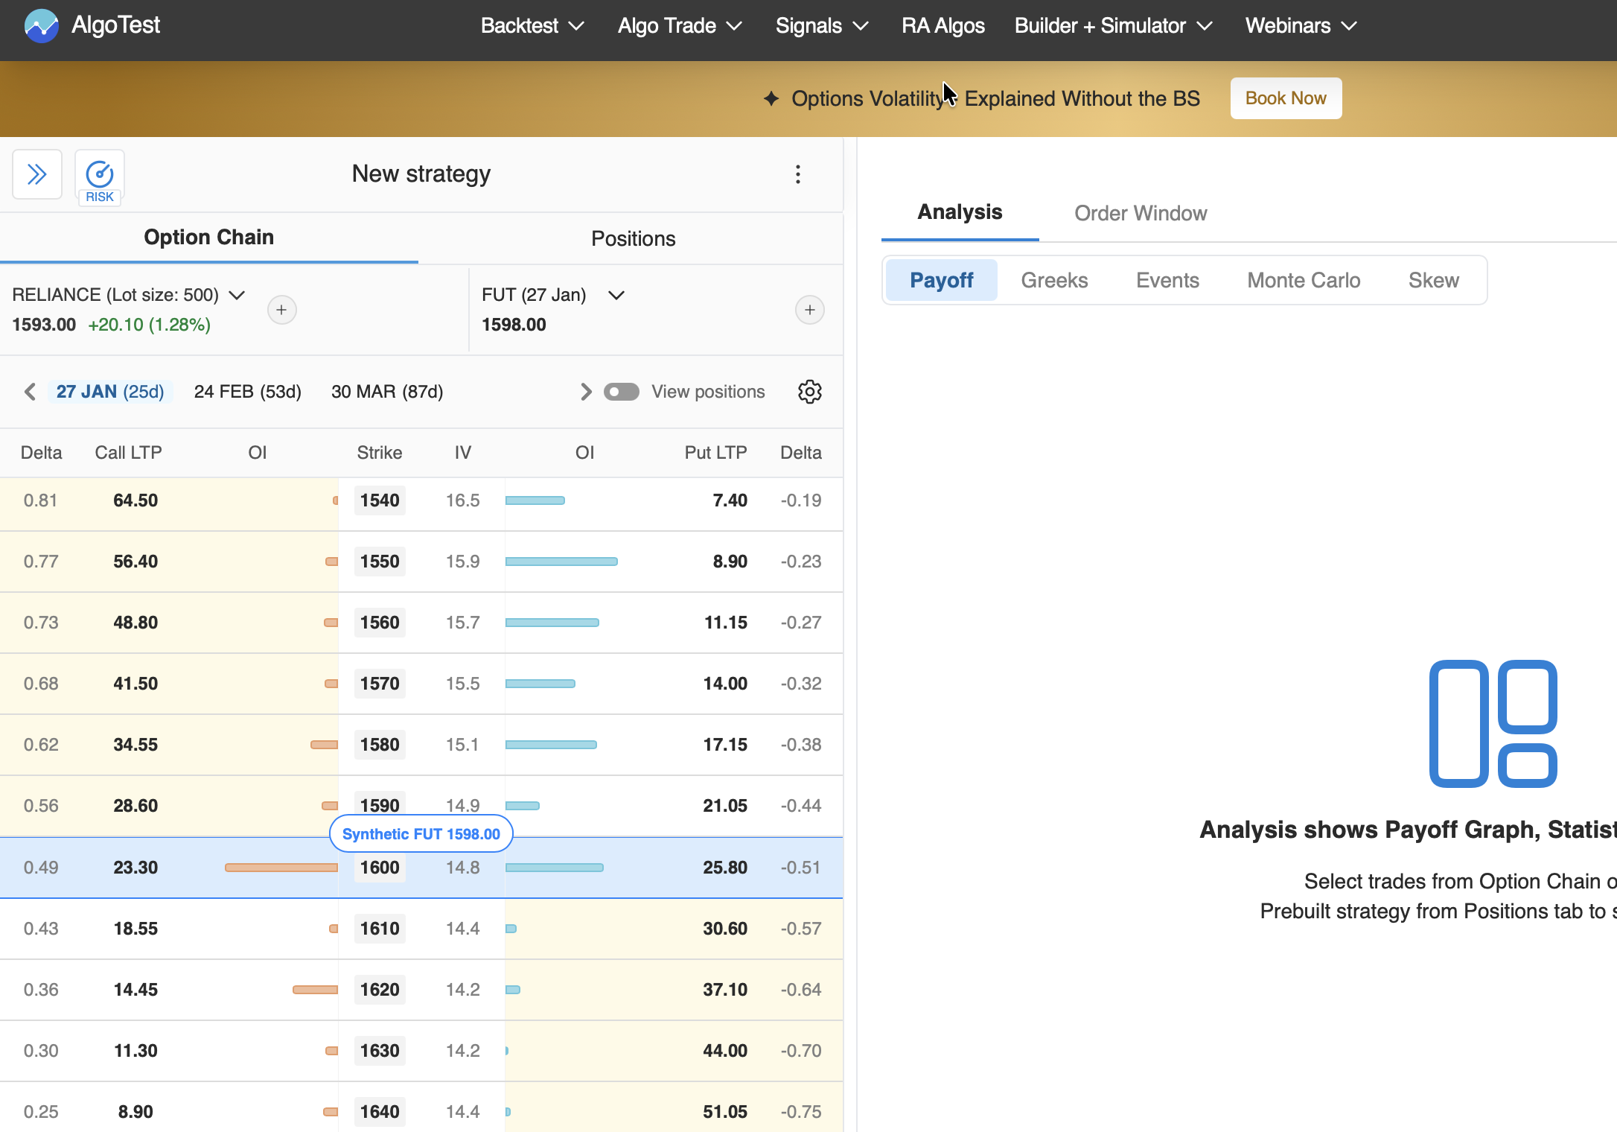Click the AlgoTest logo icon
Viewport: 1617px width, 1132px height.
tap(41, 26)
